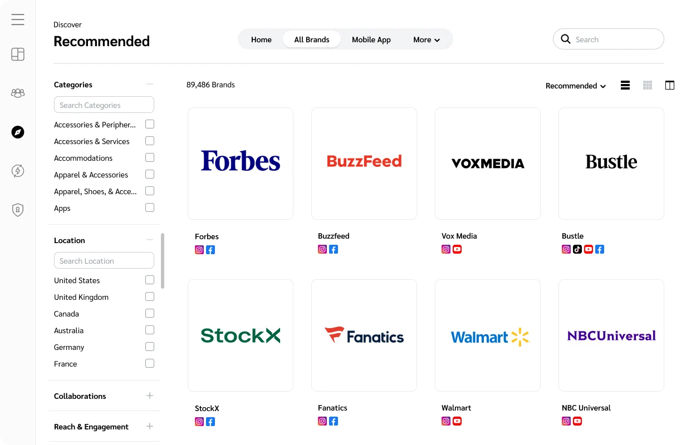Open the Fanatics brand card

click(x=364, y=335)
